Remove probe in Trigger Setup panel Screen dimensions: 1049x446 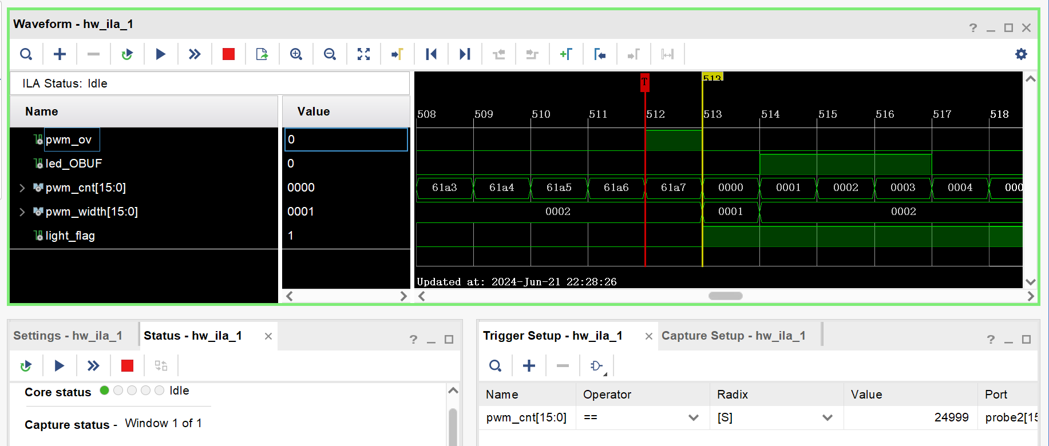(563, 366)
